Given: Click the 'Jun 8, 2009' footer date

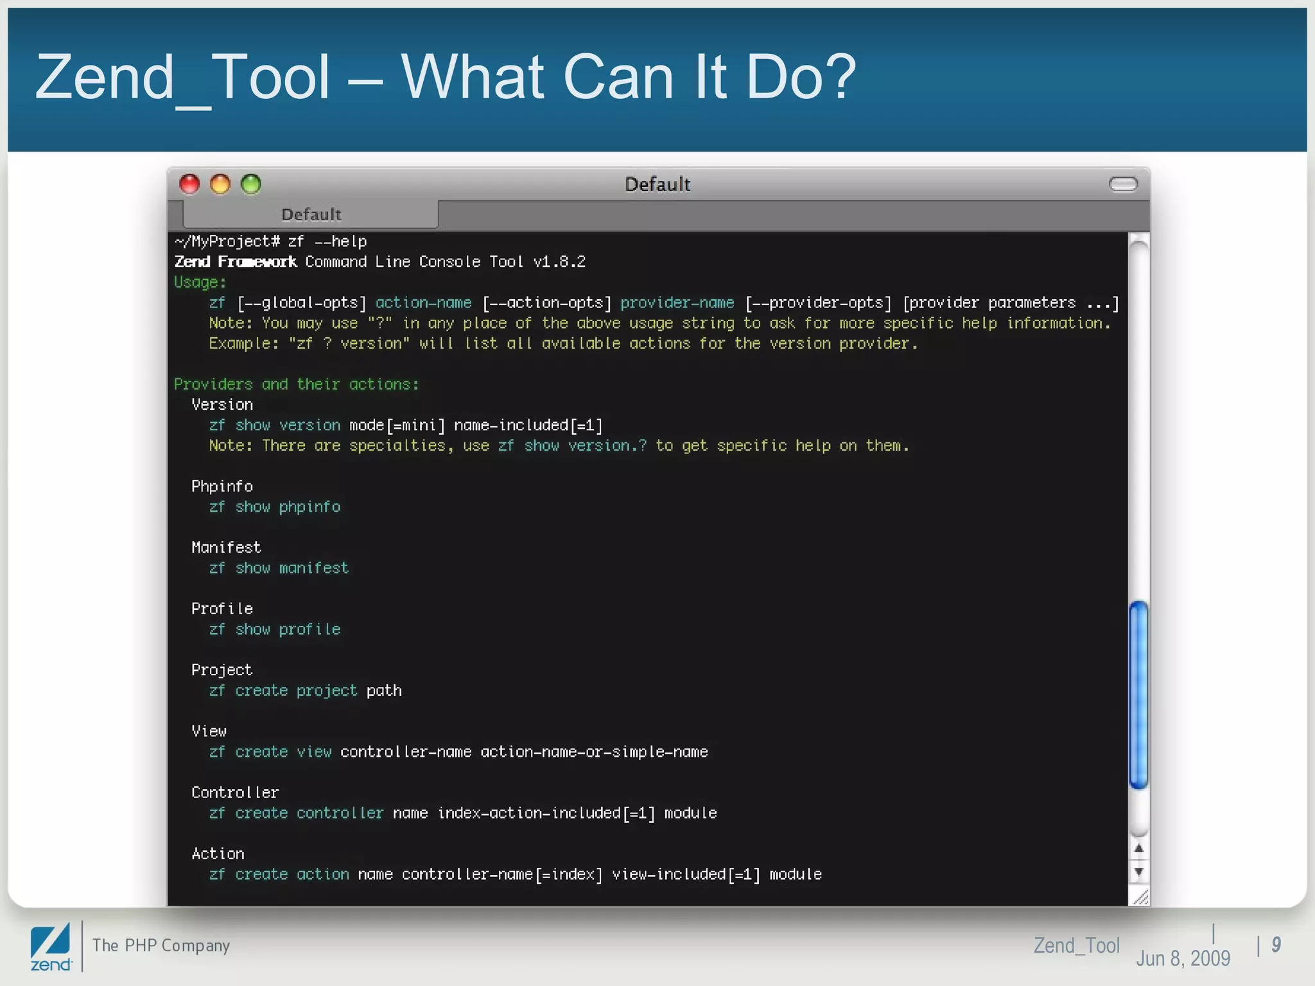Looking at the screenshot, I should coord(1183,958).
